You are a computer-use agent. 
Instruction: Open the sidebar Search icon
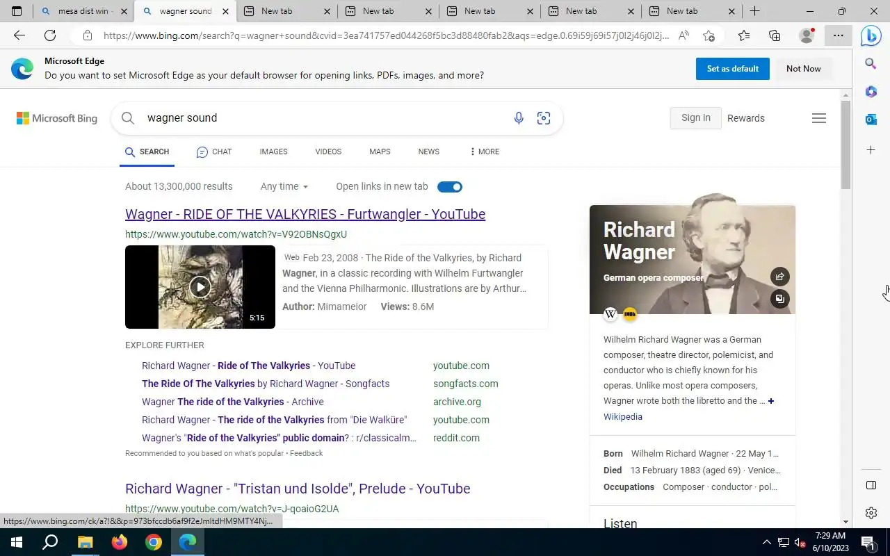(871, 64)
